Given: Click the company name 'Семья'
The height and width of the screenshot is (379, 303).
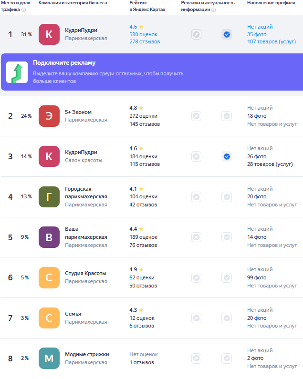Looking at the screenshot, I should [x=73, y=314].
